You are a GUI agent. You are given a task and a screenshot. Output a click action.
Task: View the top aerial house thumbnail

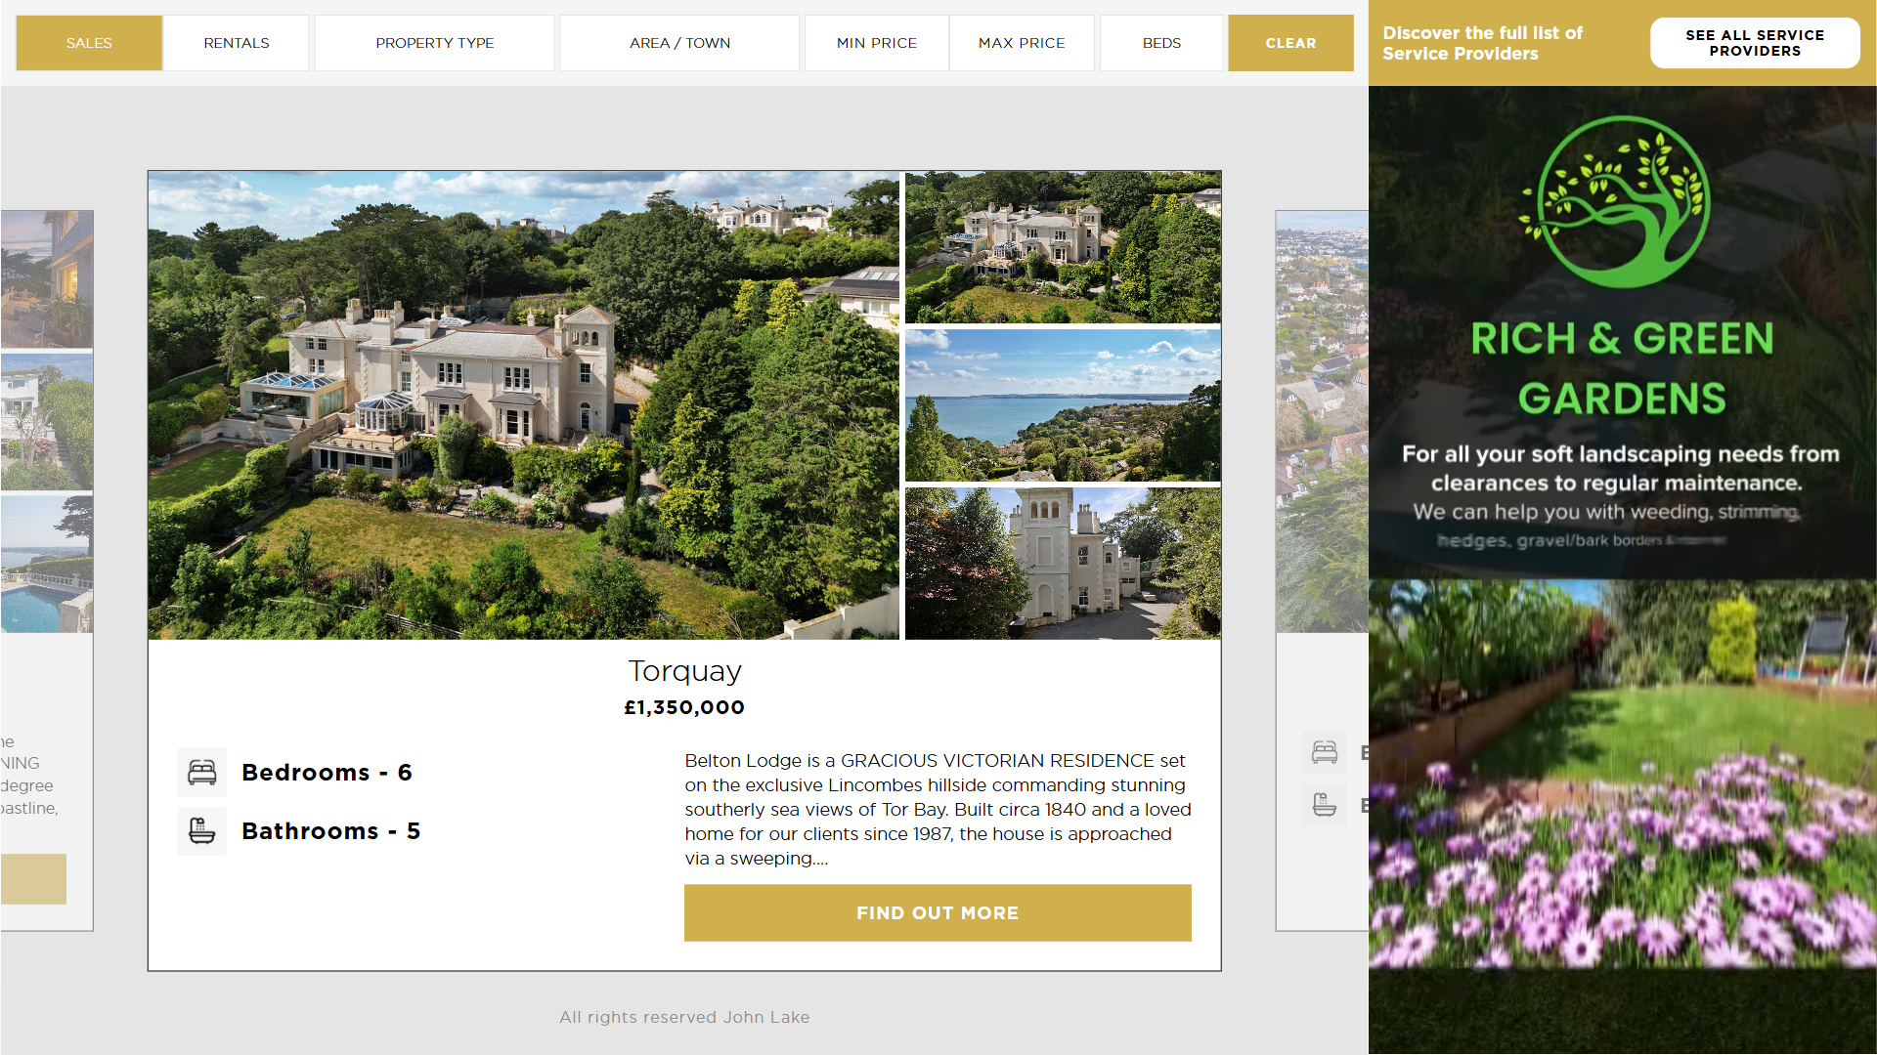[x=1063, y=247]
